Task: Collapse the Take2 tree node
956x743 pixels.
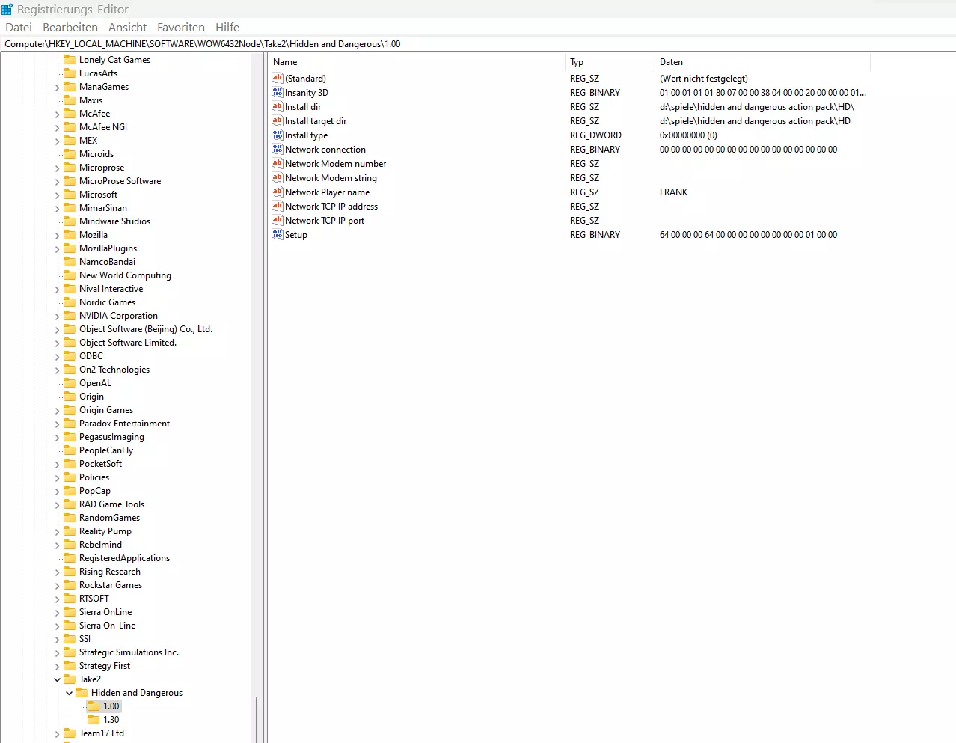Action: pyautogui.click(x=58, y=679)
